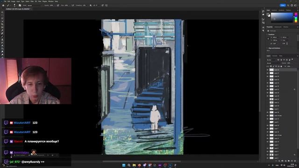The width and height of the screenshot is (299, 168).
Task: Lock transparent pixels icon
Action: 271,66
